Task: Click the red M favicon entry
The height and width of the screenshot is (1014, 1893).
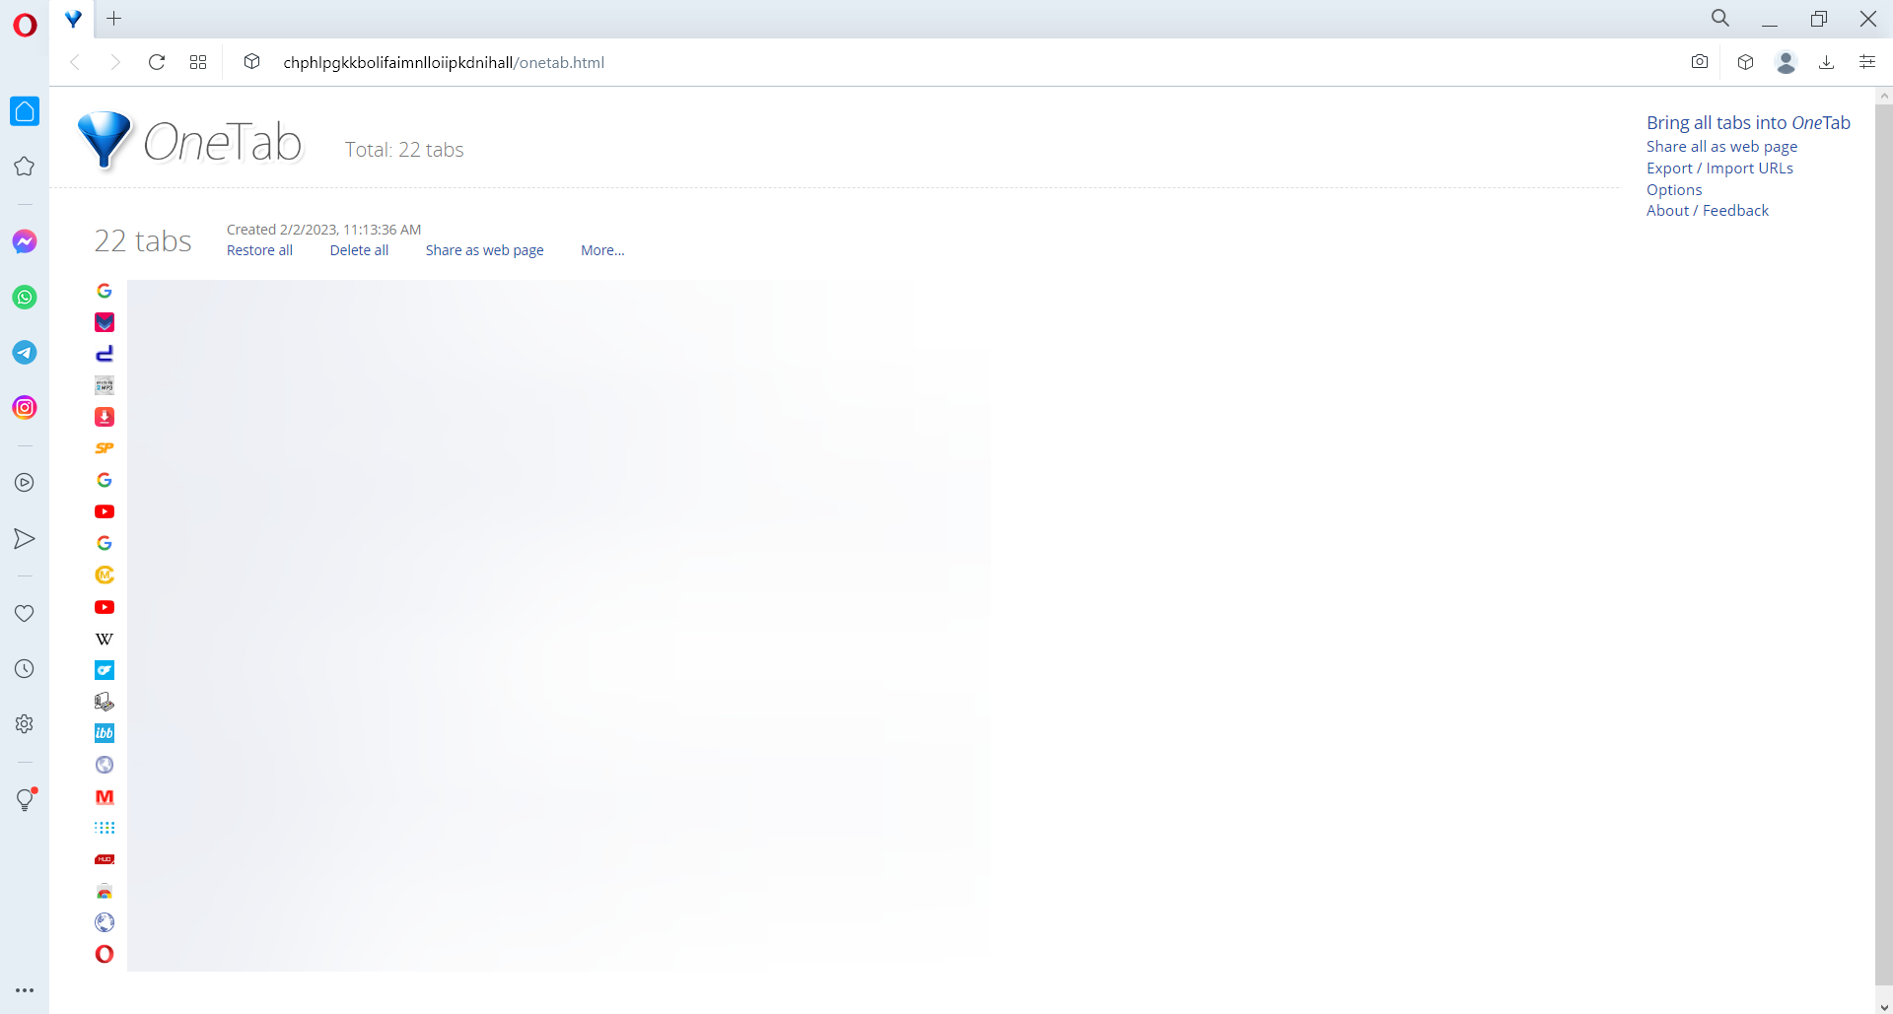Action: (105, 796)
